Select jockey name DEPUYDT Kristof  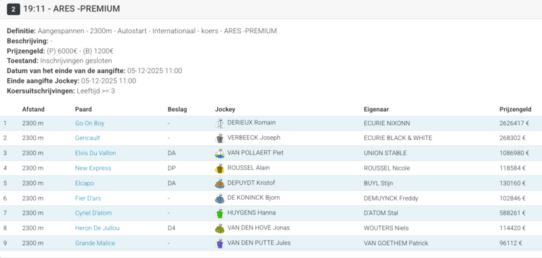(x=251, y=183)
